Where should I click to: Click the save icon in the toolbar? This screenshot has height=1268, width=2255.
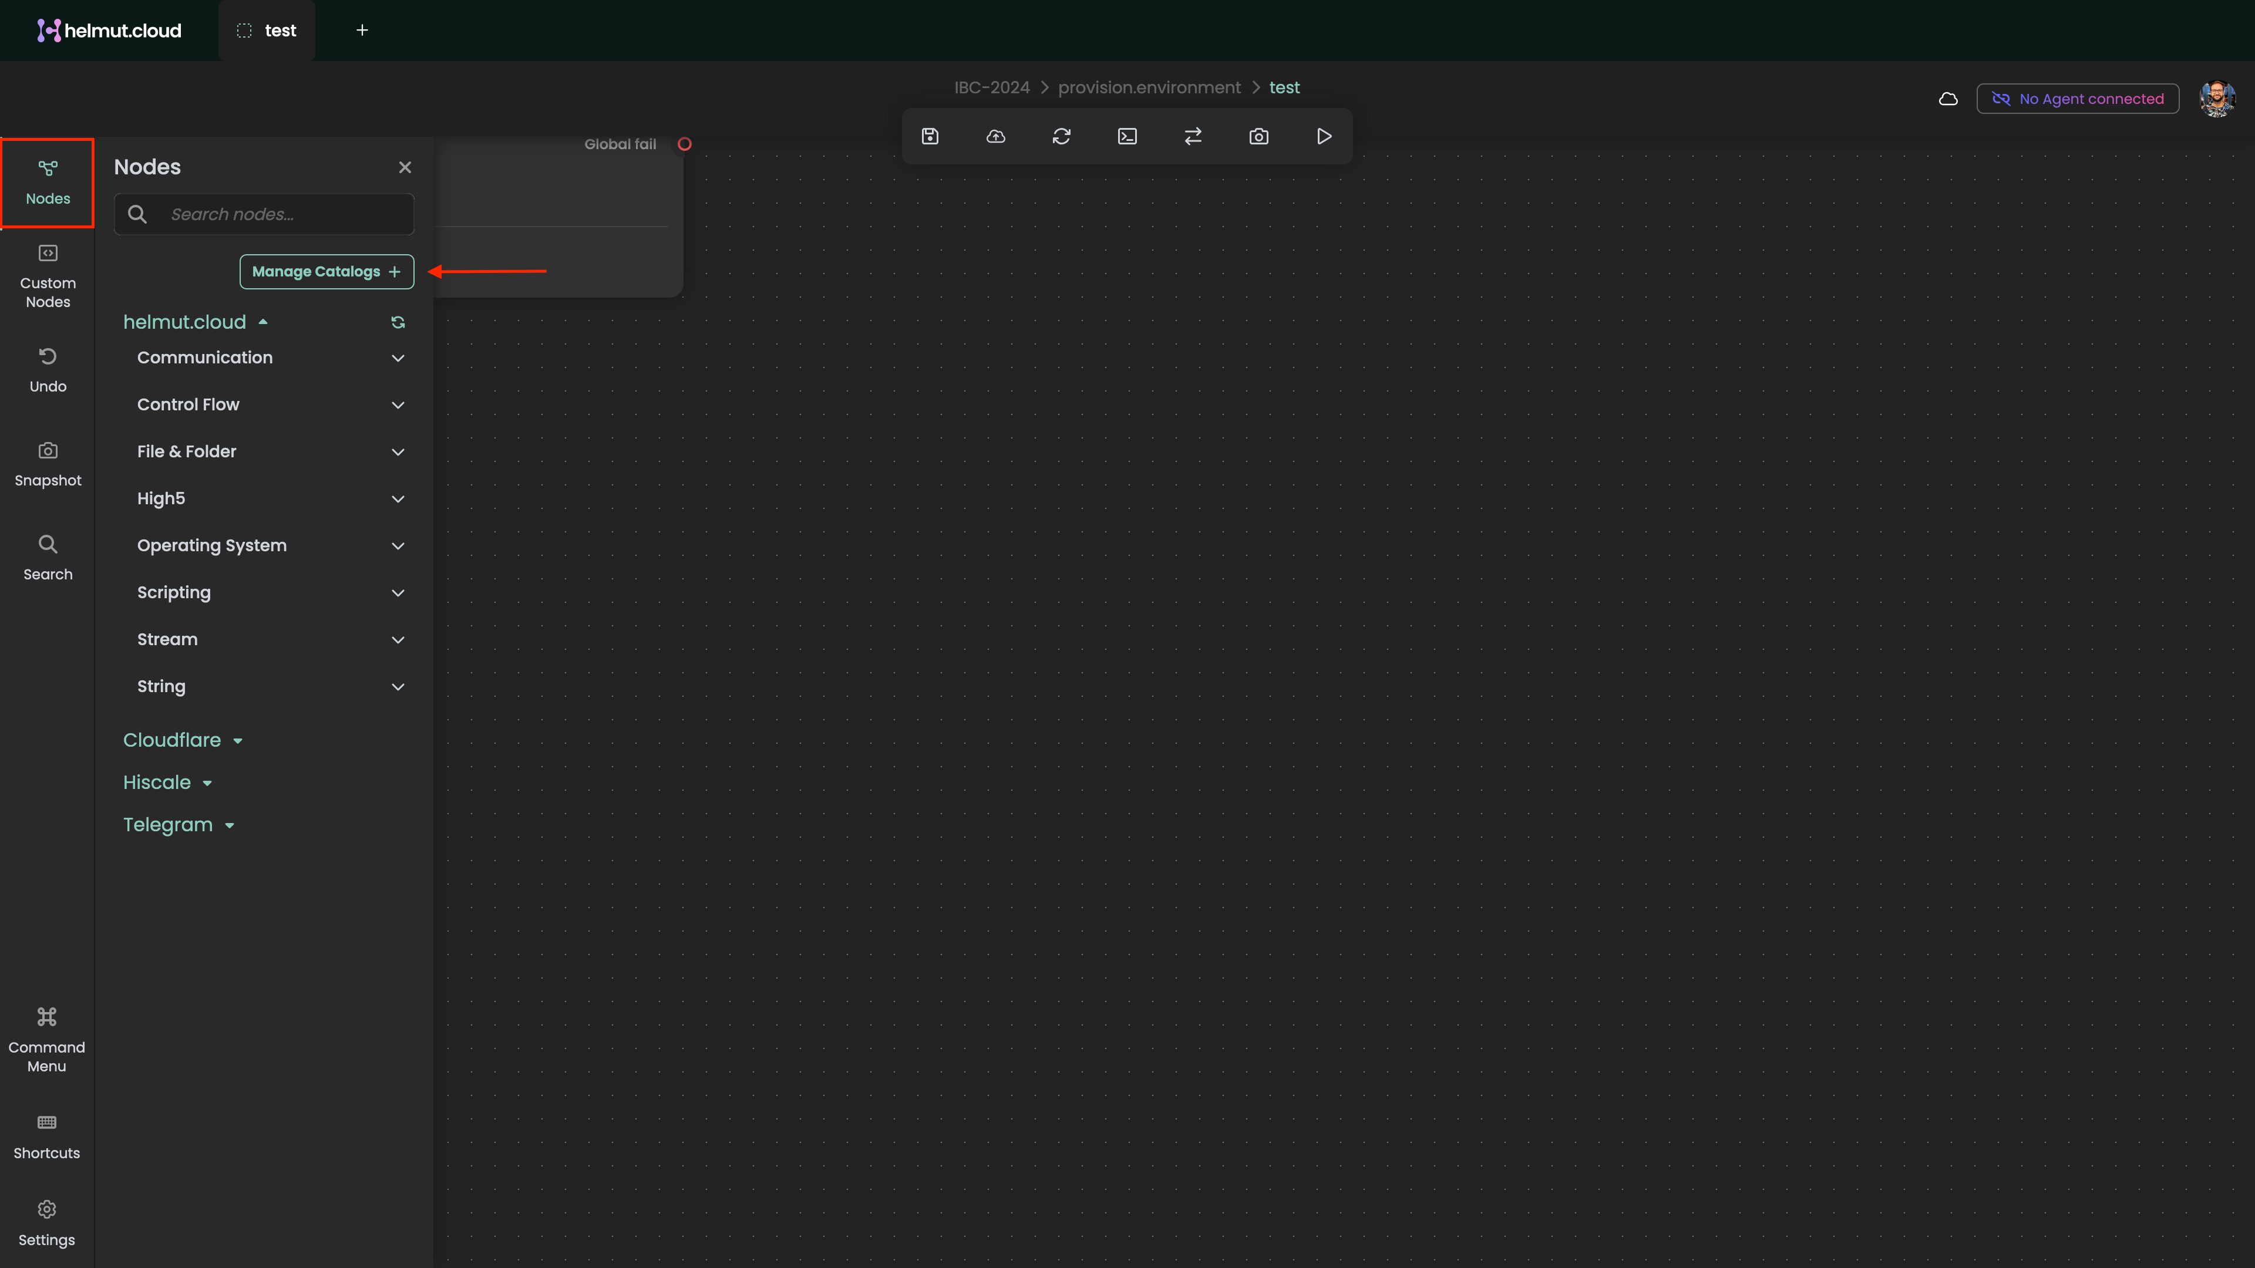coord(930,137)
